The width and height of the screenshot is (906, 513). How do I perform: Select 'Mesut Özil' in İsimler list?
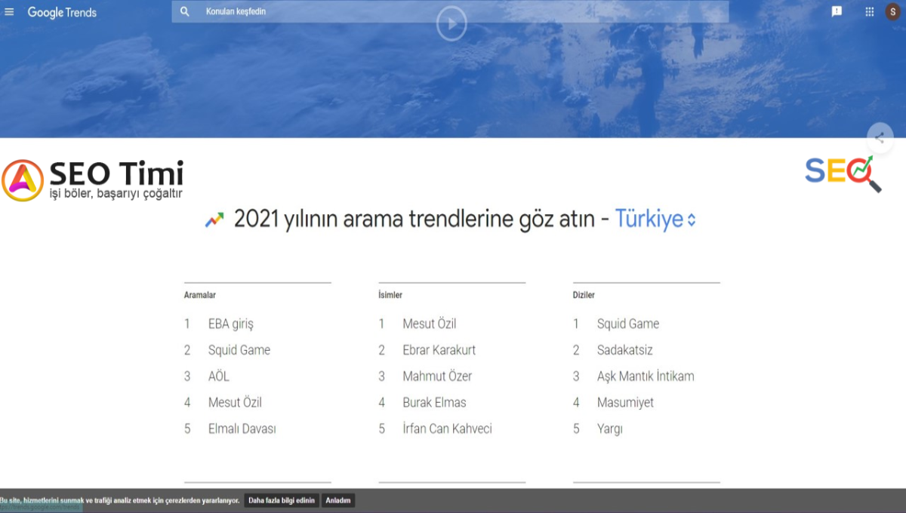pyautogui.click(x=430, y=324)
